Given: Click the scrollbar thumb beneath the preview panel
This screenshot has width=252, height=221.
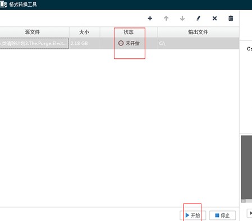Looking at the screenshot, I should click(x=244, y=201).
